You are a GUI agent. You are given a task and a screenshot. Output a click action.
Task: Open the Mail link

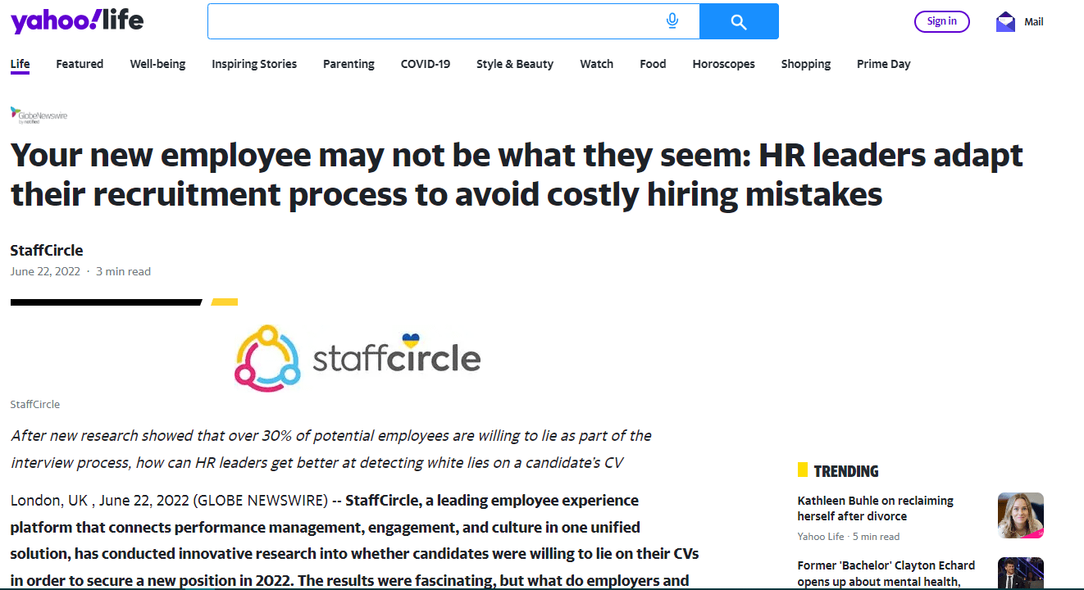coord(1034,22)
